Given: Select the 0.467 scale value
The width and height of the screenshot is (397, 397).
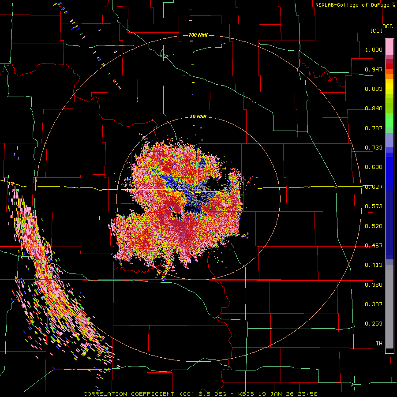Looking at the screenshot, I should (x=374, y=246).
